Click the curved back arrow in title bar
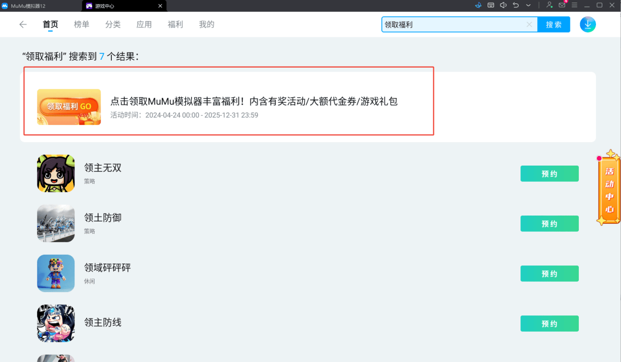621x362 pixels. tap(516, 5)
